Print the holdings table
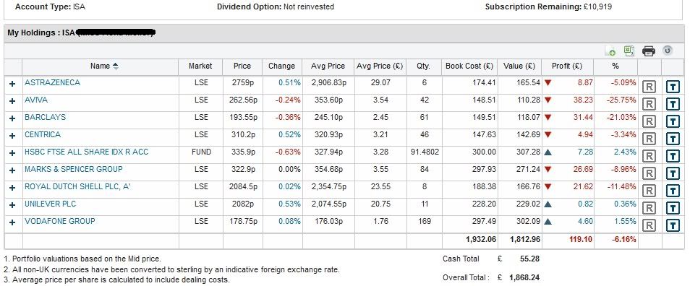The height and width of the screenshot is (286, 690). 649,51
